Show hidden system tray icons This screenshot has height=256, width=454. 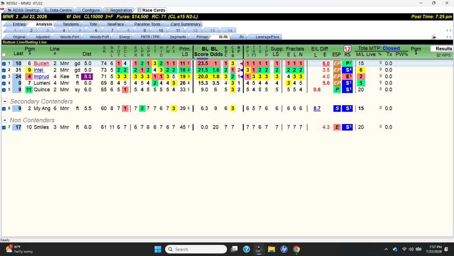coord(386,249)
